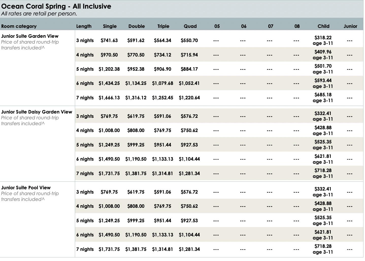Click Pool View 7 nights Single $1,731.75
365x261 pixels.
pos(109,249)
